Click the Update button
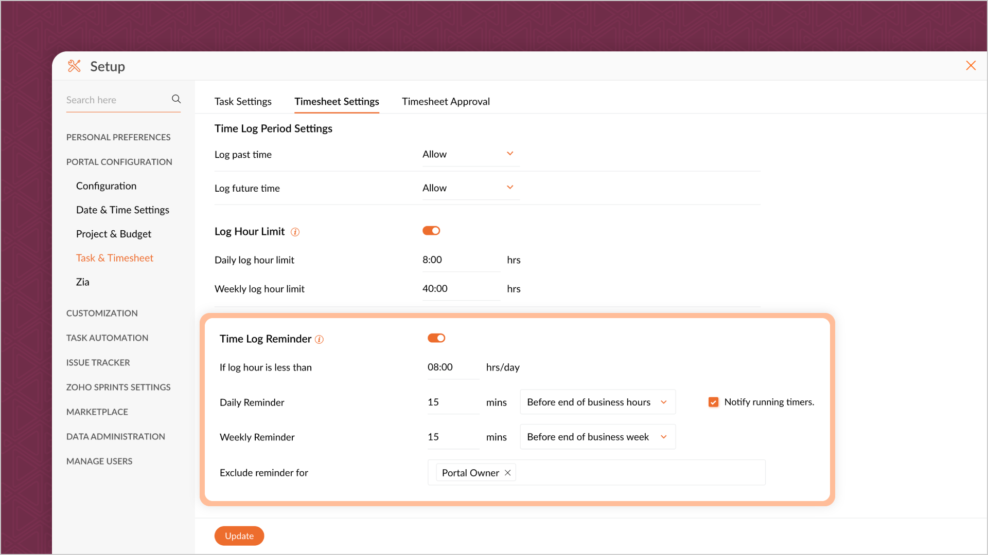 pos(239,536)
